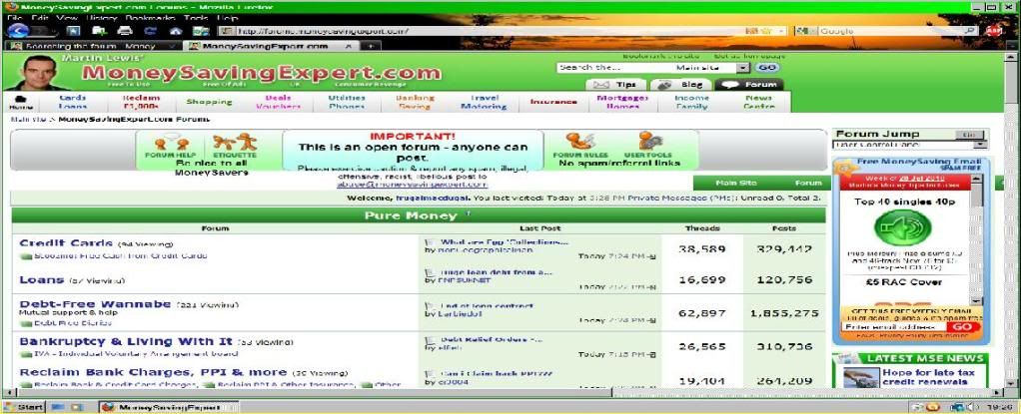Click the green speaker icon in email box

point(902,227)
